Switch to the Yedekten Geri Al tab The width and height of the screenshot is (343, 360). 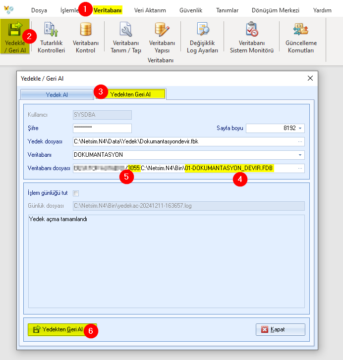point(130,94)
